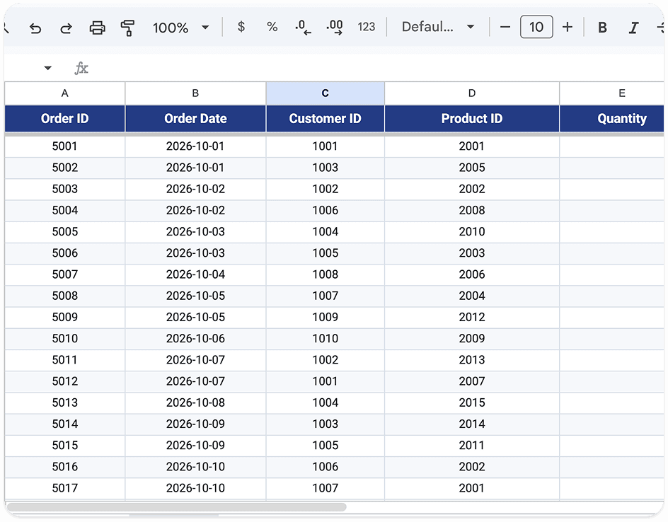Screen dimensions: 668x522
Task: Open more number formats 123 button
Action: (x=367, y=27)
